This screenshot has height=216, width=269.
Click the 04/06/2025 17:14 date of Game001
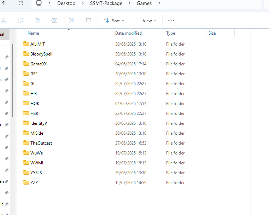tap(131, 64)
